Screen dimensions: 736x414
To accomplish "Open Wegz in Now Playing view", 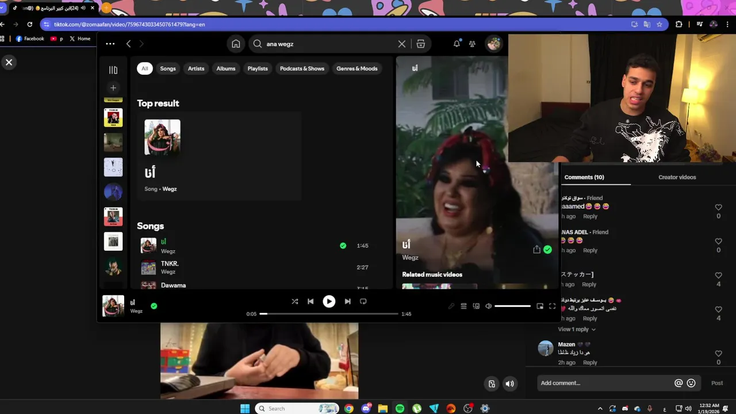I will coord(410,258).
